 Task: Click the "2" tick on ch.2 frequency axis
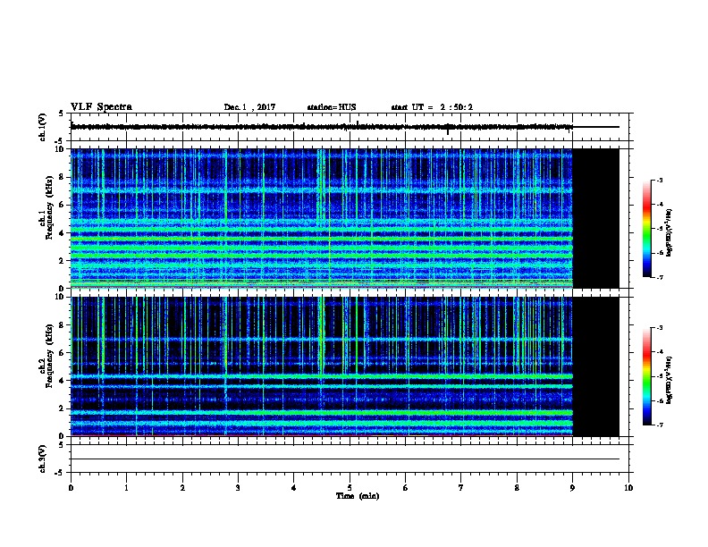[62, 408]
